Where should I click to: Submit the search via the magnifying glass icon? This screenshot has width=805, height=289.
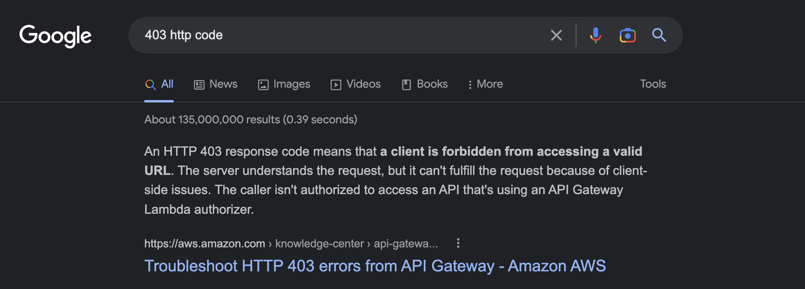tap(659, 35)
